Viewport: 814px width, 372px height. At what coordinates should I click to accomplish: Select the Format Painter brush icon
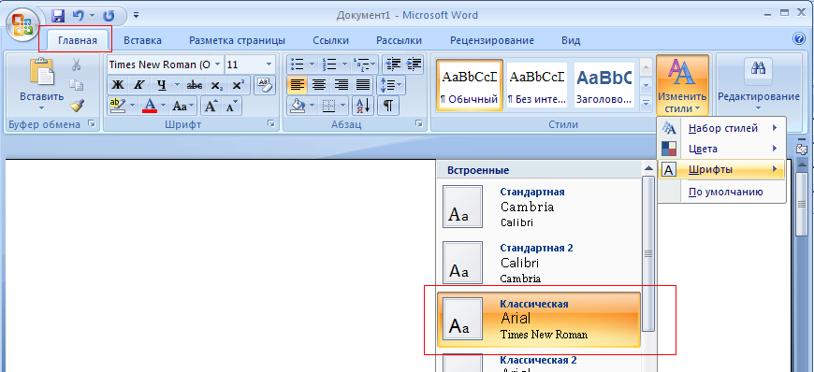(77, 106)
